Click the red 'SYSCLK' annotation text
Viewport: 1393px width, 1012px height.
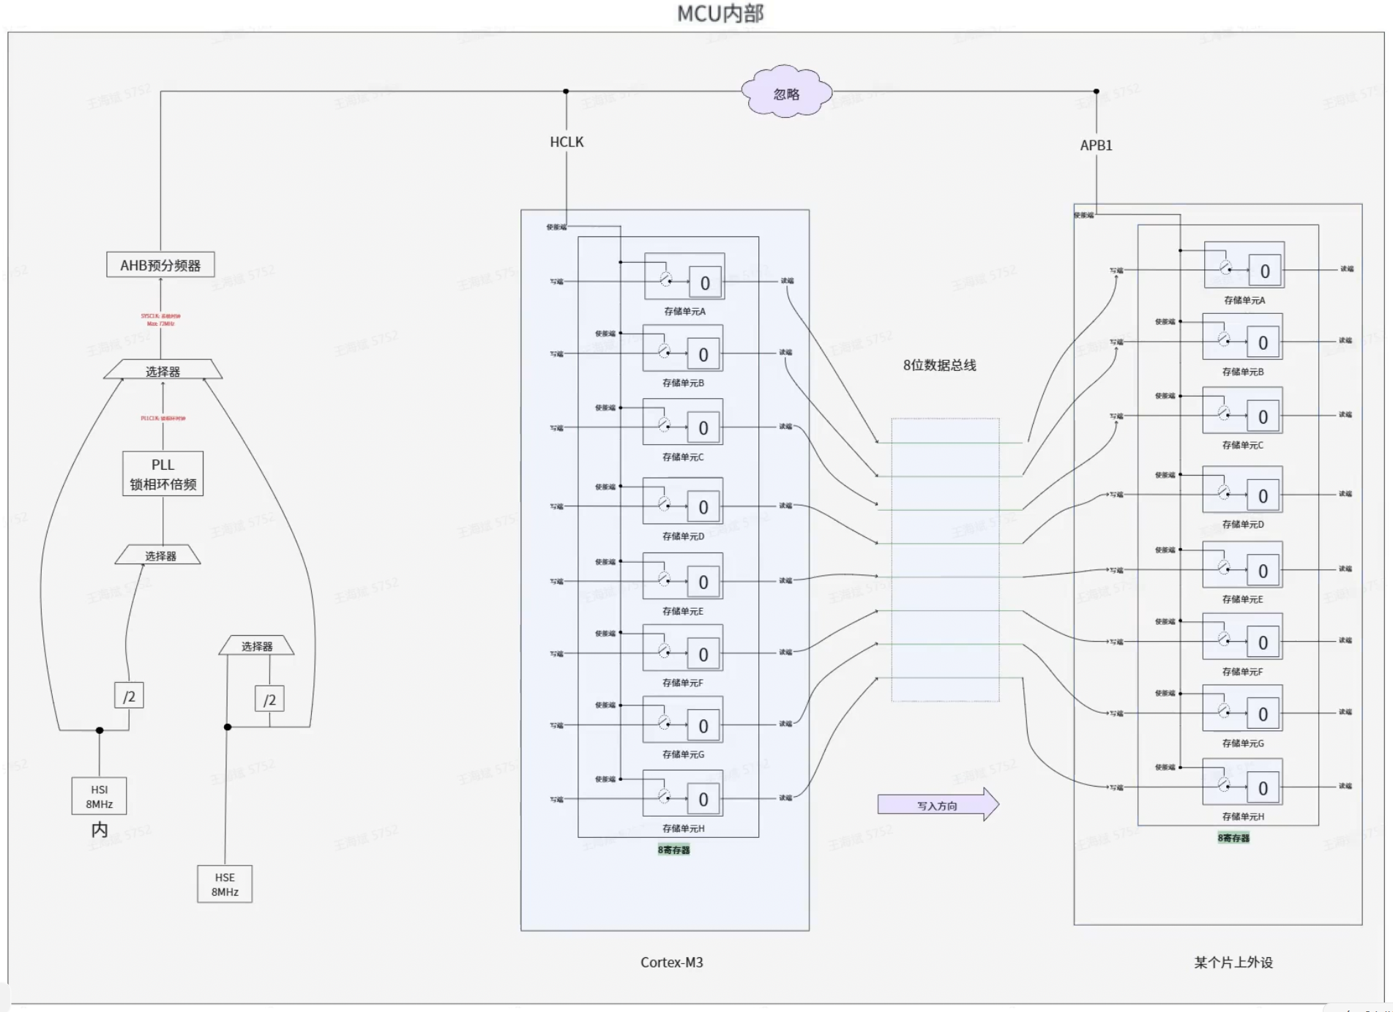(160, 320)
